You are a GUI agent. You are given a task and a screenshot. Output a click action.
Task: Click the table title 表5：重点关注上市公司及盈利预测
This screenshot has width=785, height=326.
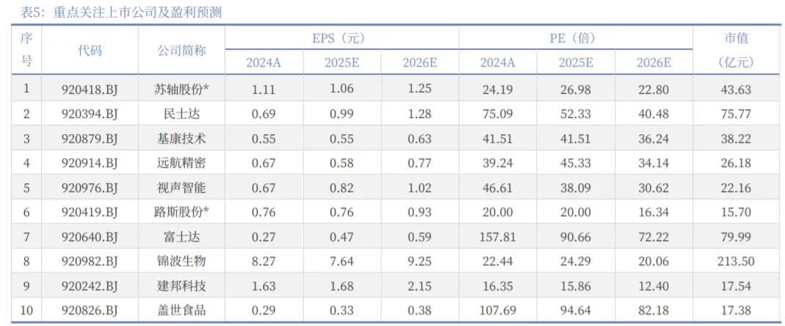[122, 12]
